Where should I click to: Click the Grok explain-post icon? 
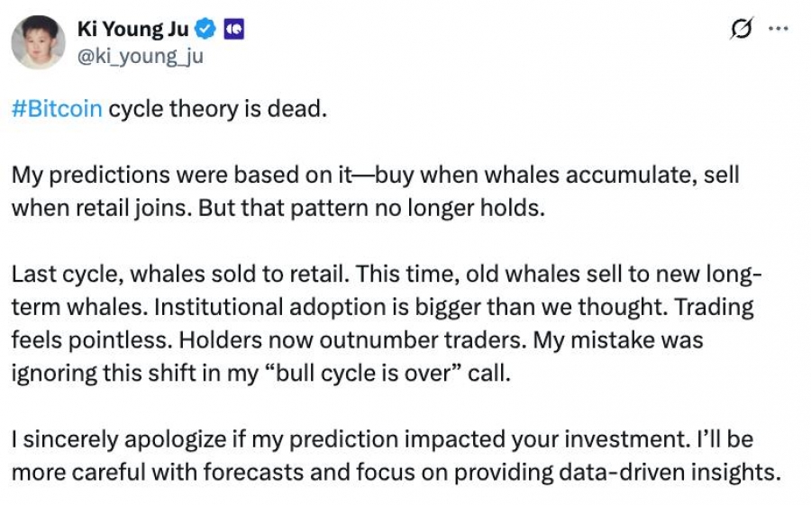click(742, 29)
